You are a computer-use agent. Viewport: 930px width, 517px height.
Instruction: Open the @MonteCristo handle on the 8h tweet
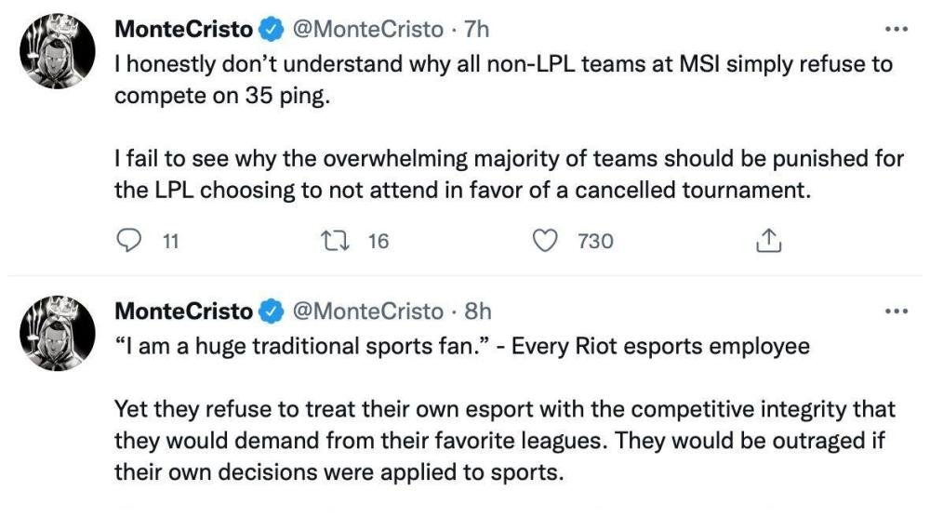coord(368,311)
